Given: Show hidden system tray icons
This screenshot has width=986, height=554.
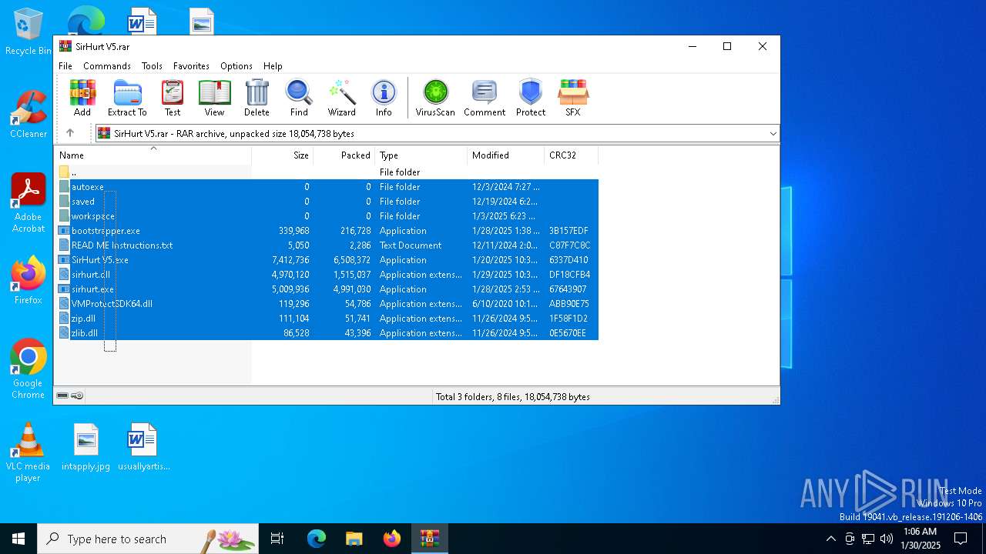Looking at the screenshot, I should [x=830, y=539].
